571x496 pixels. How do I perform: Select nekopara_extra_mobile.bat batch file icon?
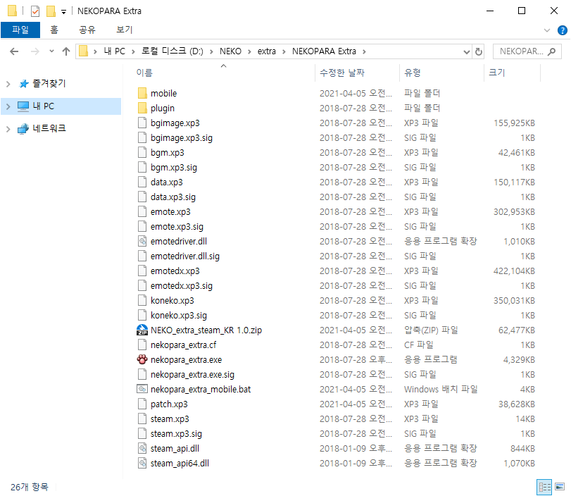(x=142, y=389)
